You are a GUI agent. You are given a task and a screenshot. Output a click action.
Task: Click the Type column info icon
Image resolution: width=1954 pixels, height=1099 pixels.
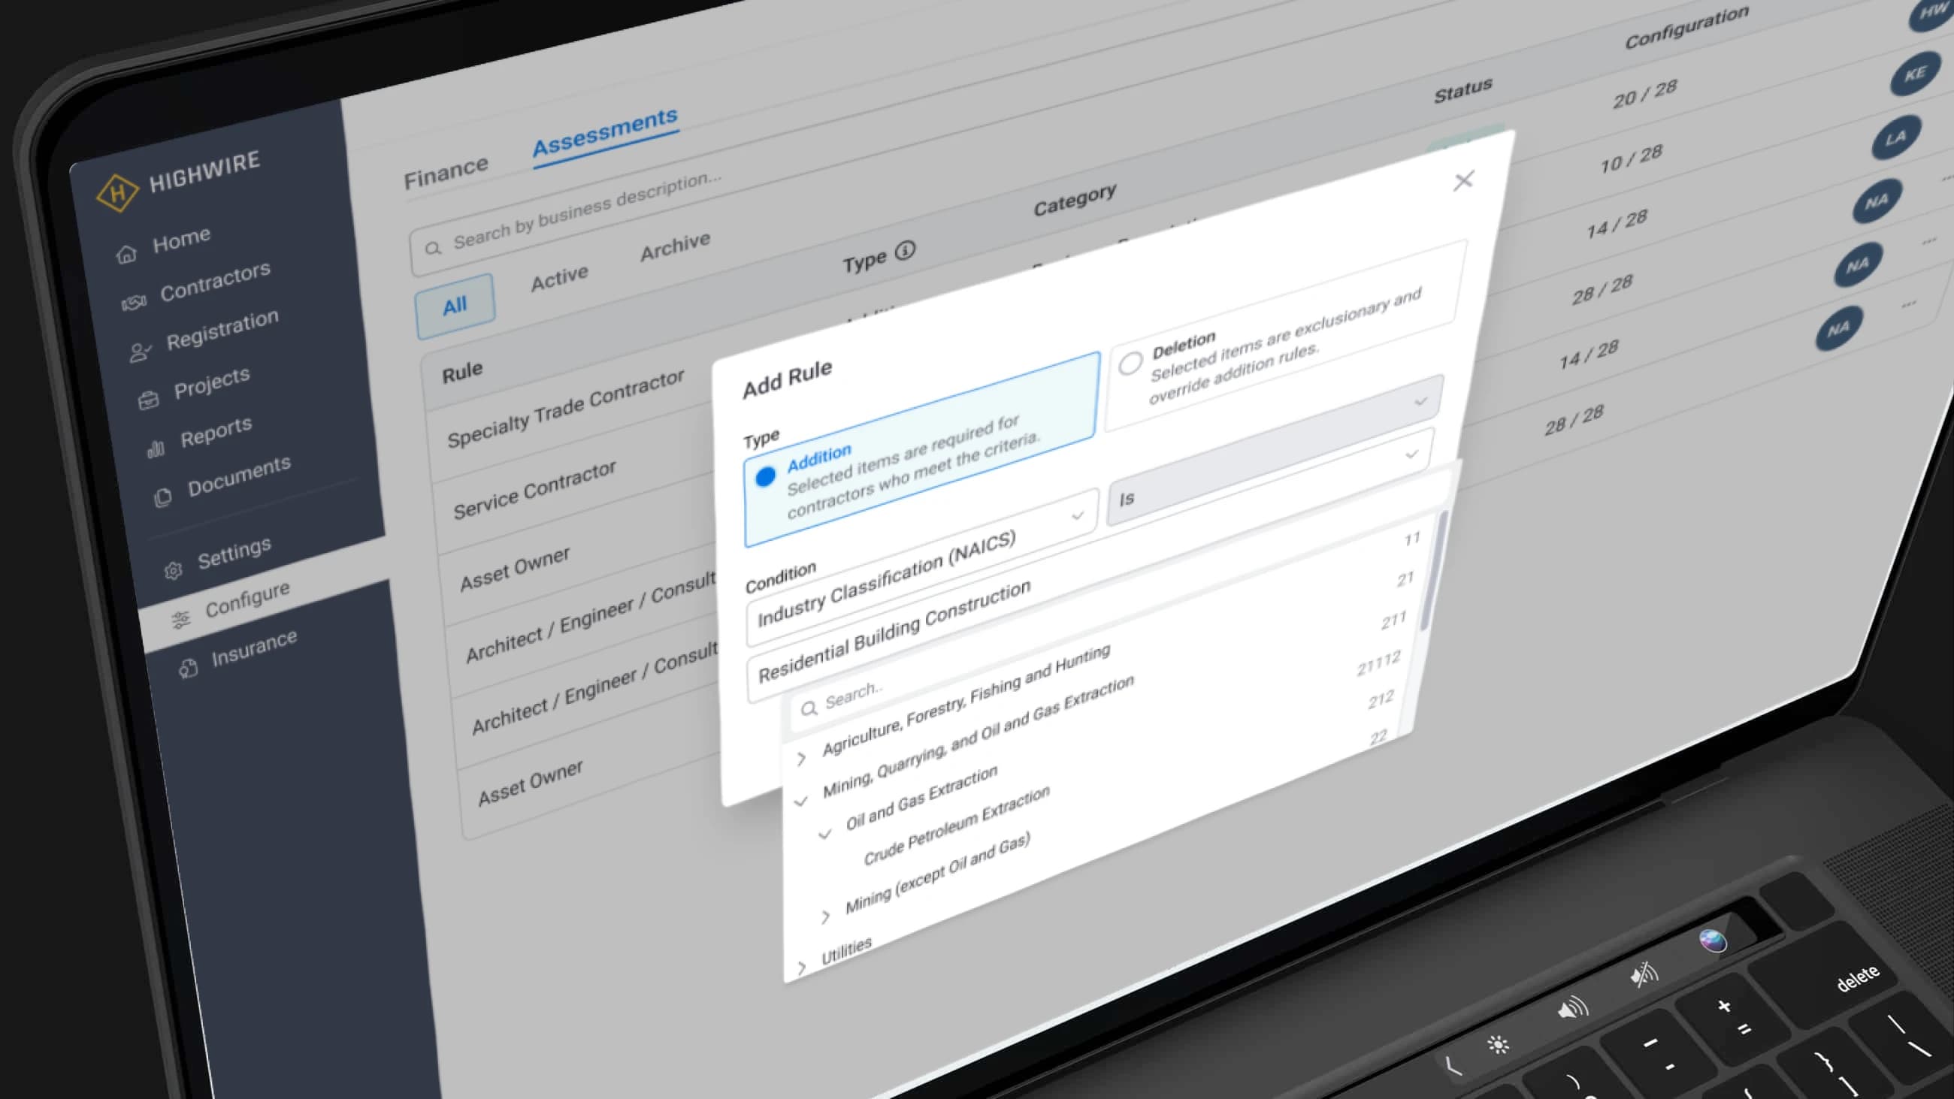905,249
